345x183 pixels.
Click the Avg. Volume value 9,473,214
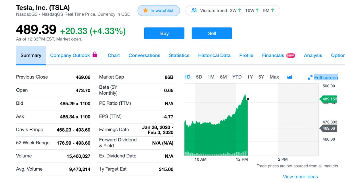click(x=80, y=170)
